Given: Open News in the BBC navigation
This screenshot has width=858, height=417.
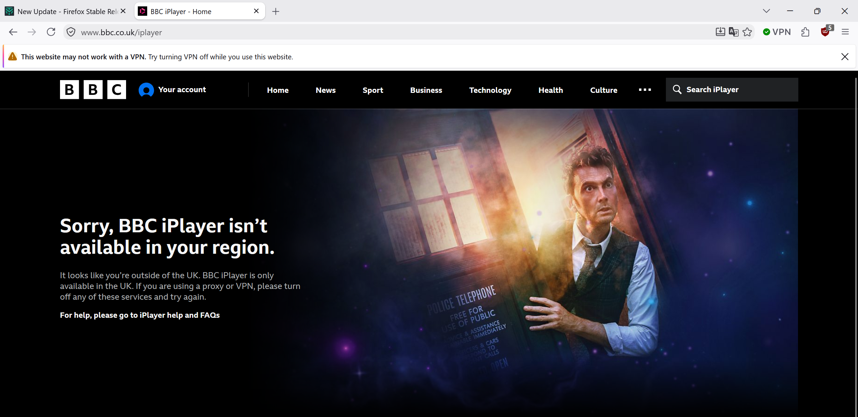Looking at the screenshot, I should 326,90.
